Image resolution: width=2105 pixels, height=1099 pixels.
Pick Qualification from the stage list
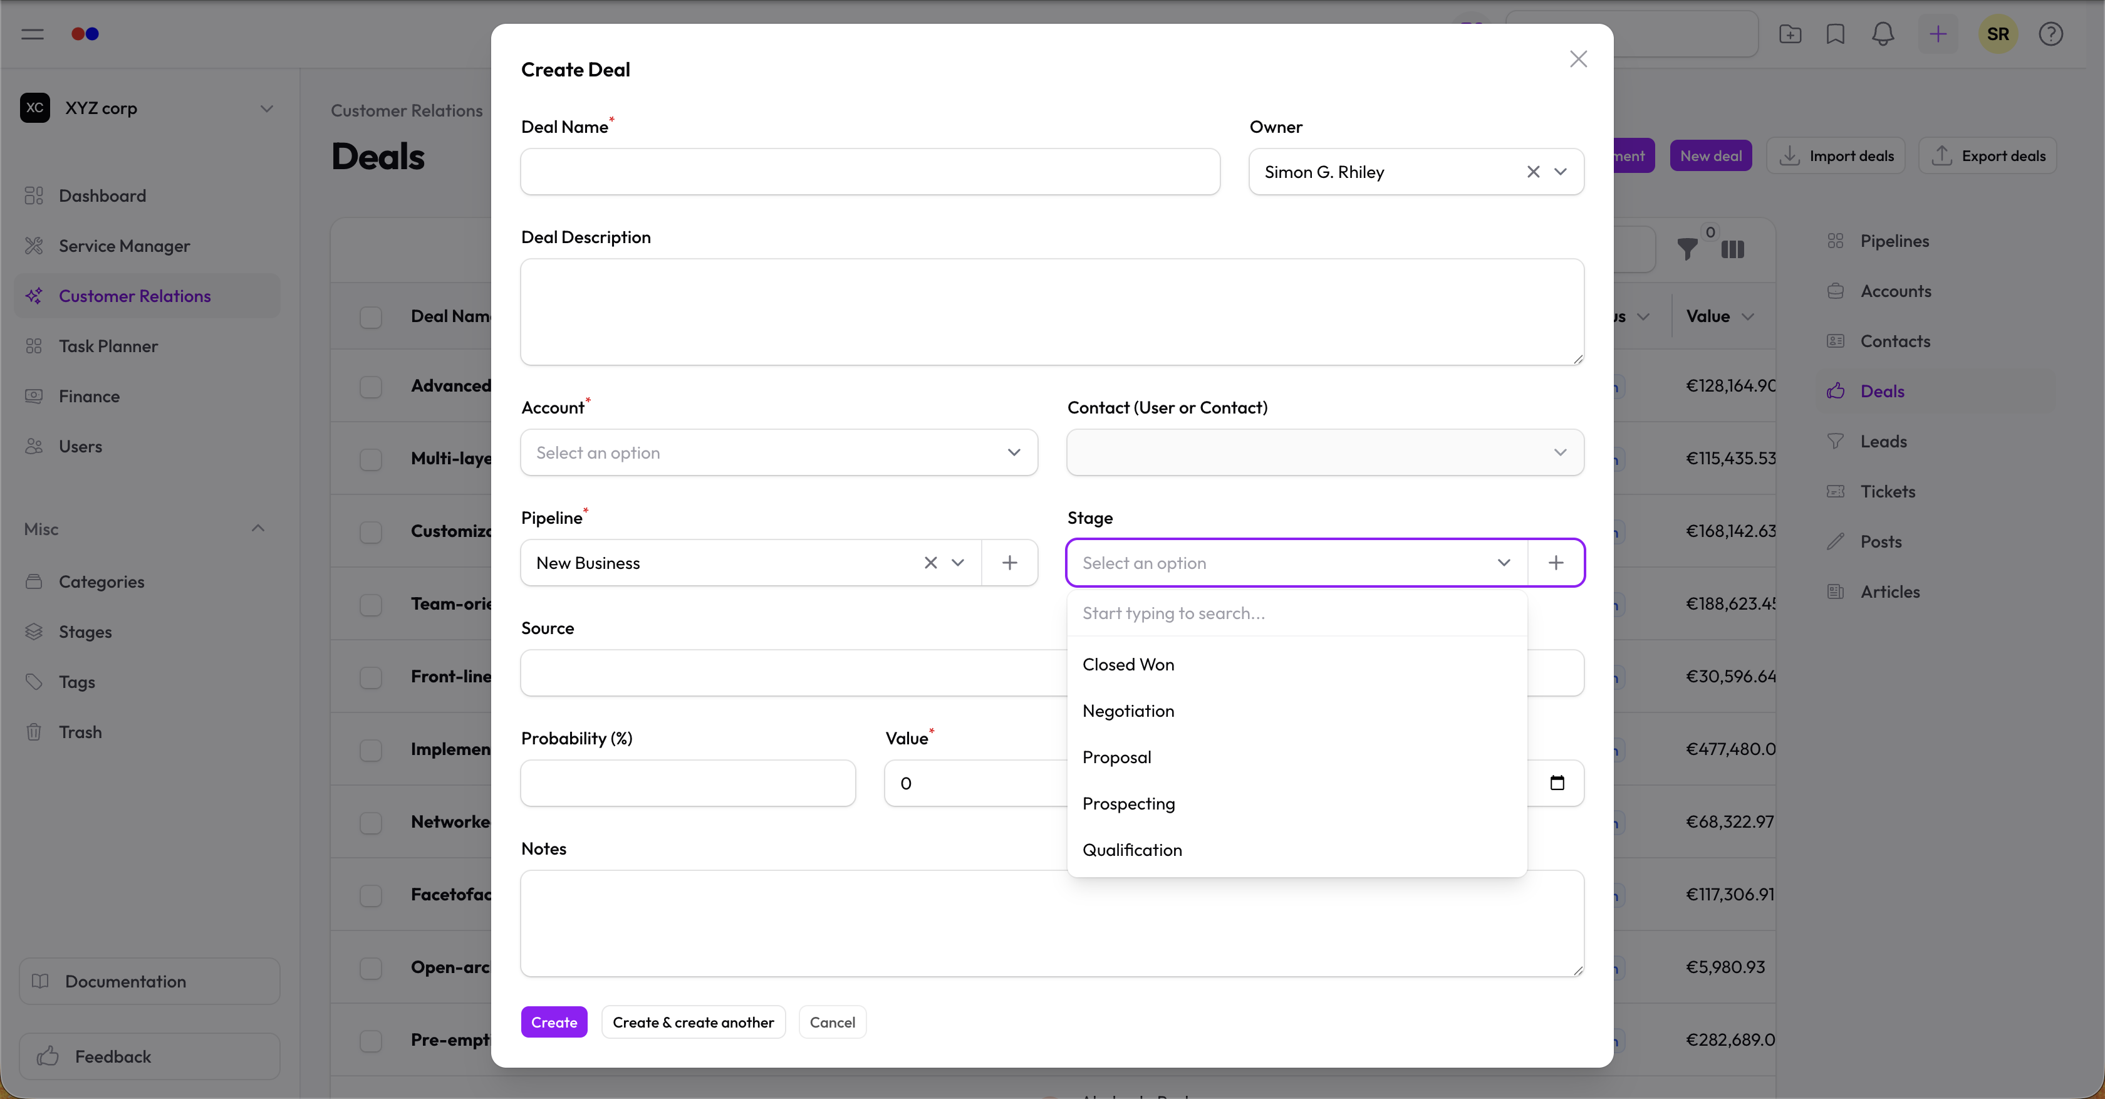pos(1297,850)
